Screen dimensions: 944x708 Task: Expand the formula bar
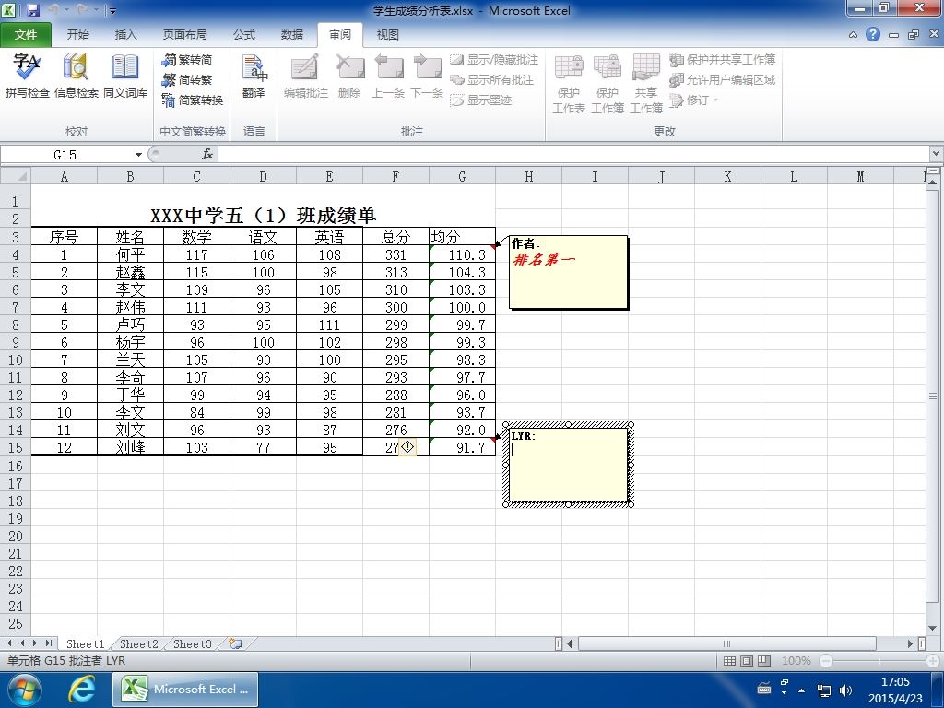[937, 155]
